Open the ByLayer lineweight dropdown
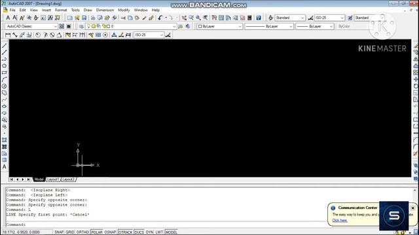This screenshot has width=419, height=235. pos(315,26)
